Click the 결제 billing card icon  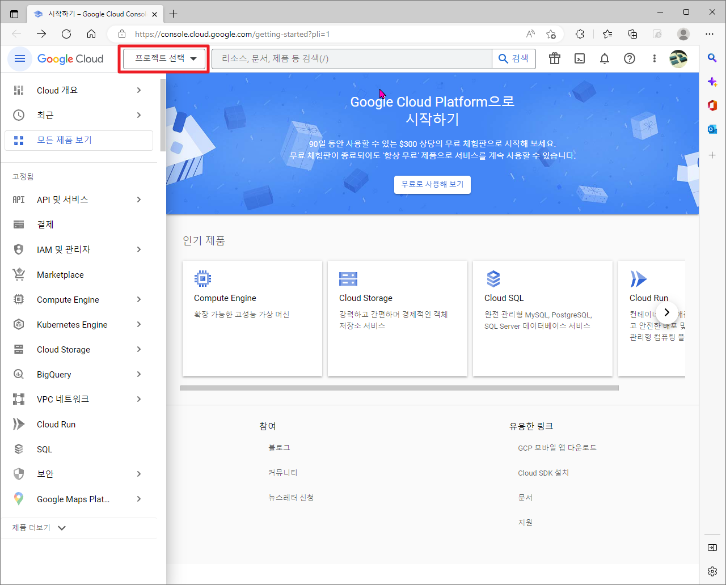point(19,224)
